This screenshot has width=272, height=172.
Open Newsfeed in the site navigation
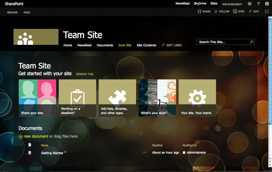point(84,45)
